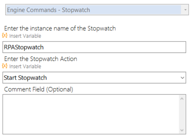Click the 'Enter the Stopwatch Action' label
Screen dimensions: 191x137
coord(40,59)
